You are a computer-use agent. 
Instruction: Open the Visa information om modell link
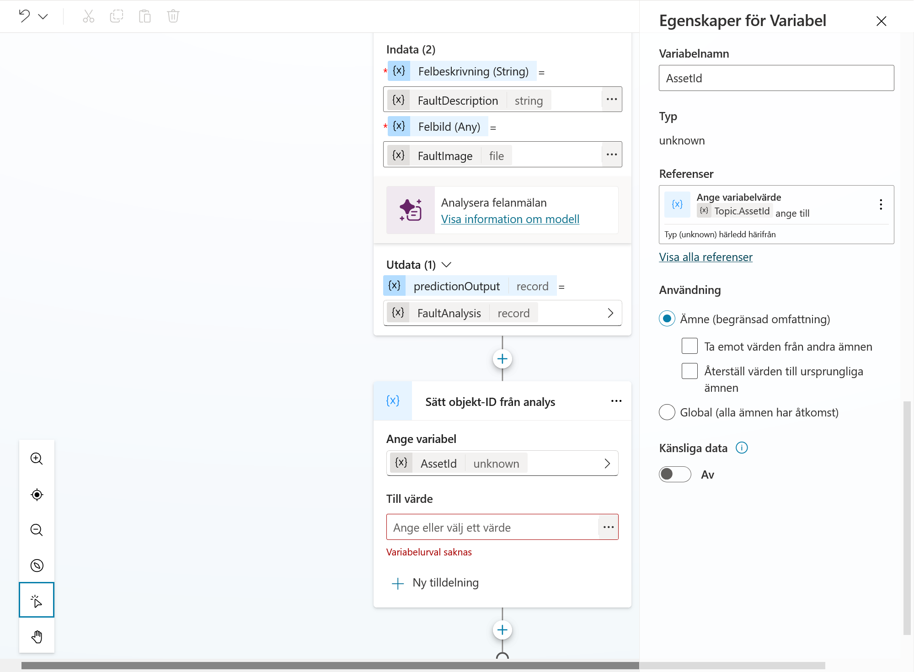tap(510, 219)
